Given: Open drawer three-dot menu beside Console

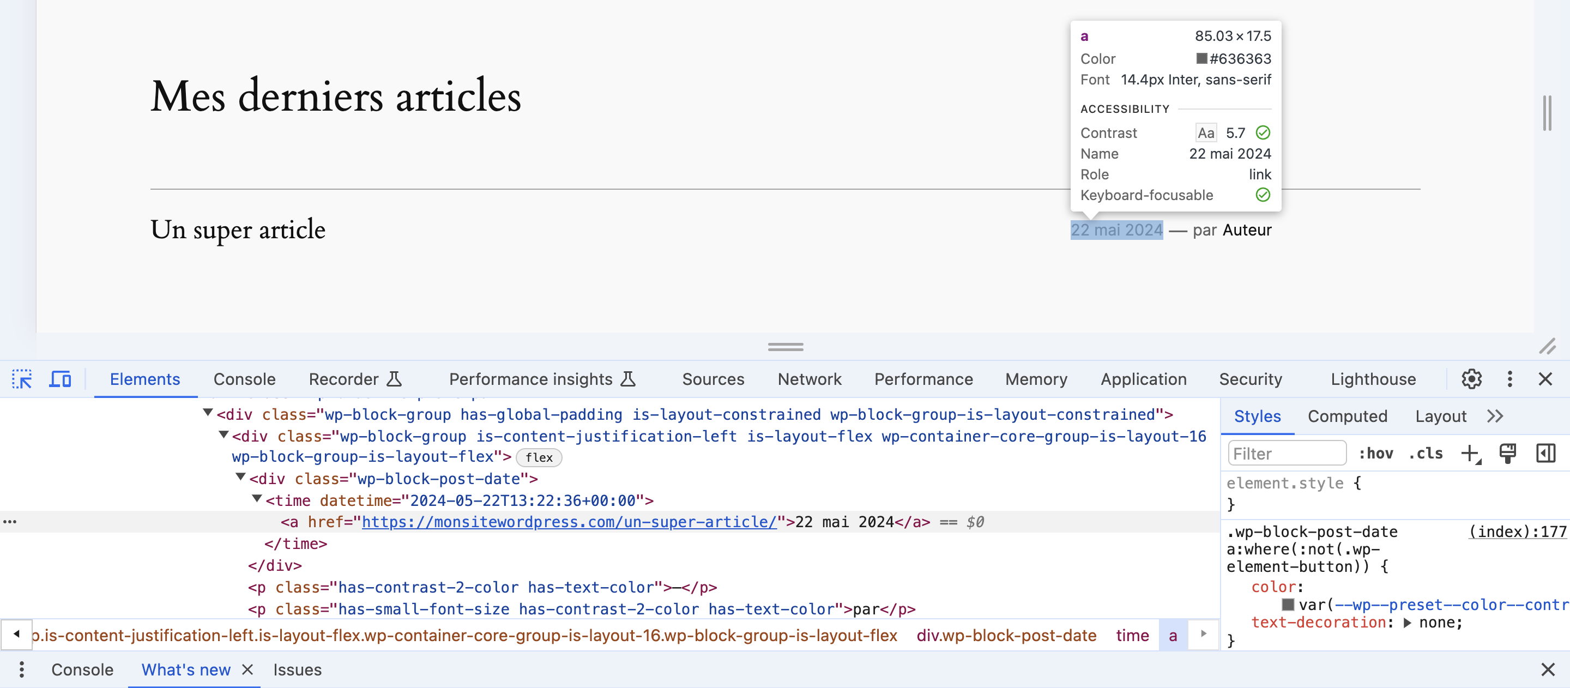Looking at the screenshot, I should pyautogui.click(x=22, y=669).
